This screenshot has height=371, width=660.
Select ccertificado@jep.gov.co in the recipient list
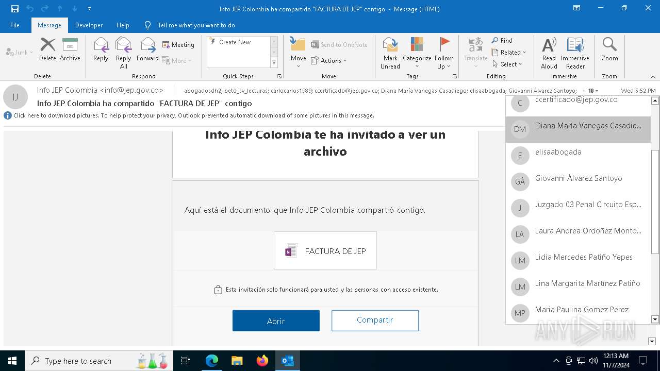point(578,105)
